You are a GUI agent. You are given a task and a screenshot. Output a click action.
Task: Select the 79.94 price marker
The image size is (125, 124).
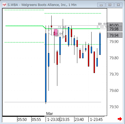point(115,35)
